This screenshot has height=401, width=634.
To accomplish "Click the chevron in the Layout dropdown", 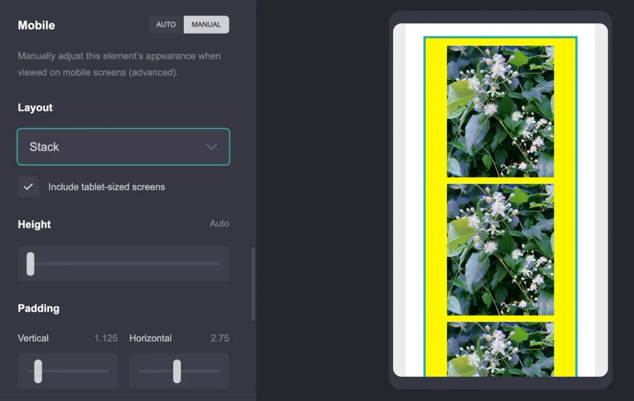I will coord(212,147).
